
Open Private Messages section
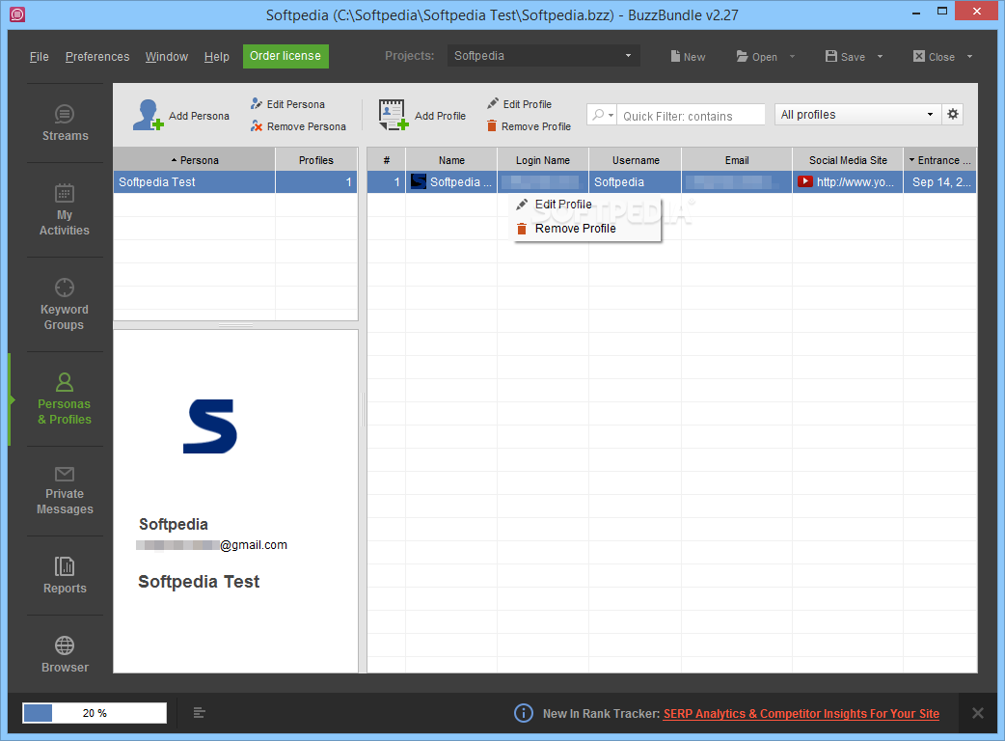[65, 491]
